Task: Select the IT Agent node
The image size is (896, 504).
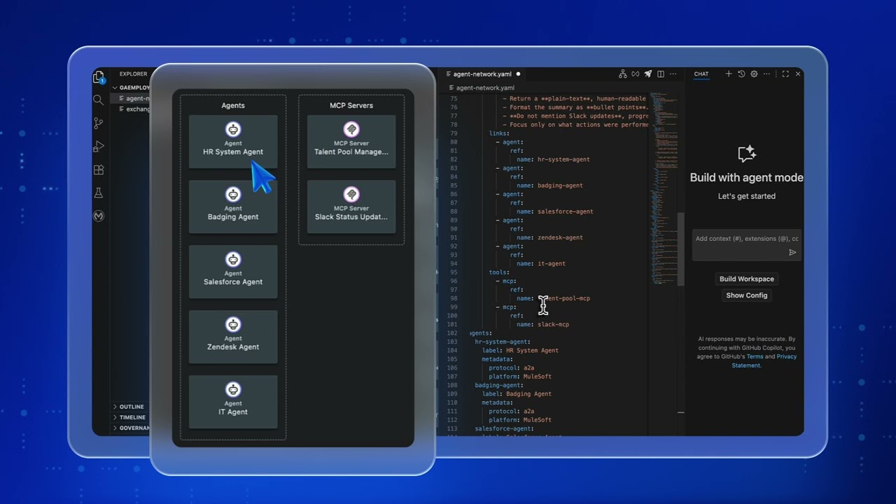Action: click(x=233, y=402)
